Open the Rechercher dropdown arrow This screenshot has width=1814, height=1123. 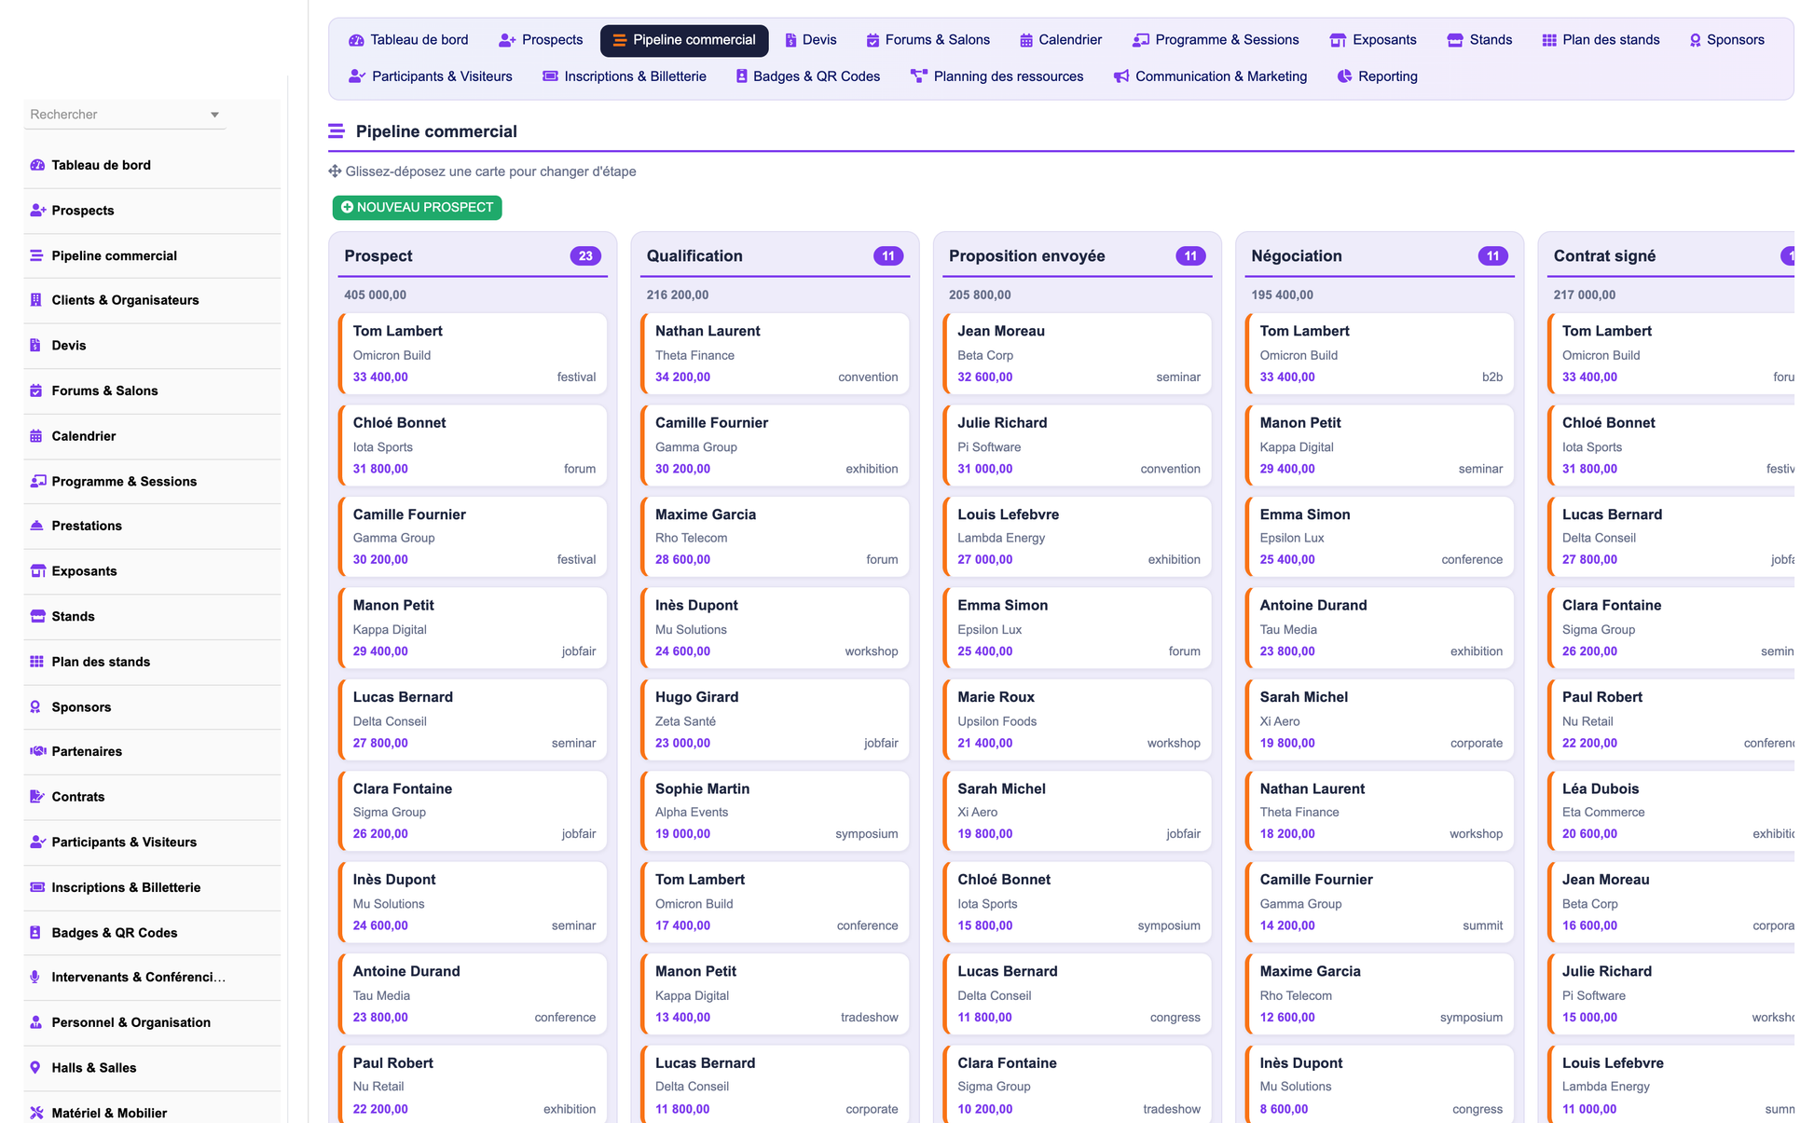pos(214,115)
